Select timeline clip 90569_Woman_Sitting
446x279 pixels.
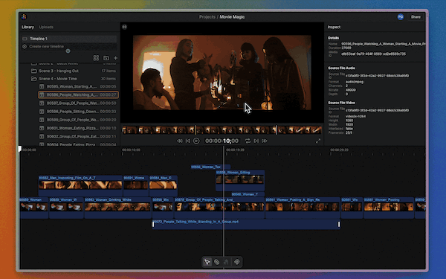240,180
